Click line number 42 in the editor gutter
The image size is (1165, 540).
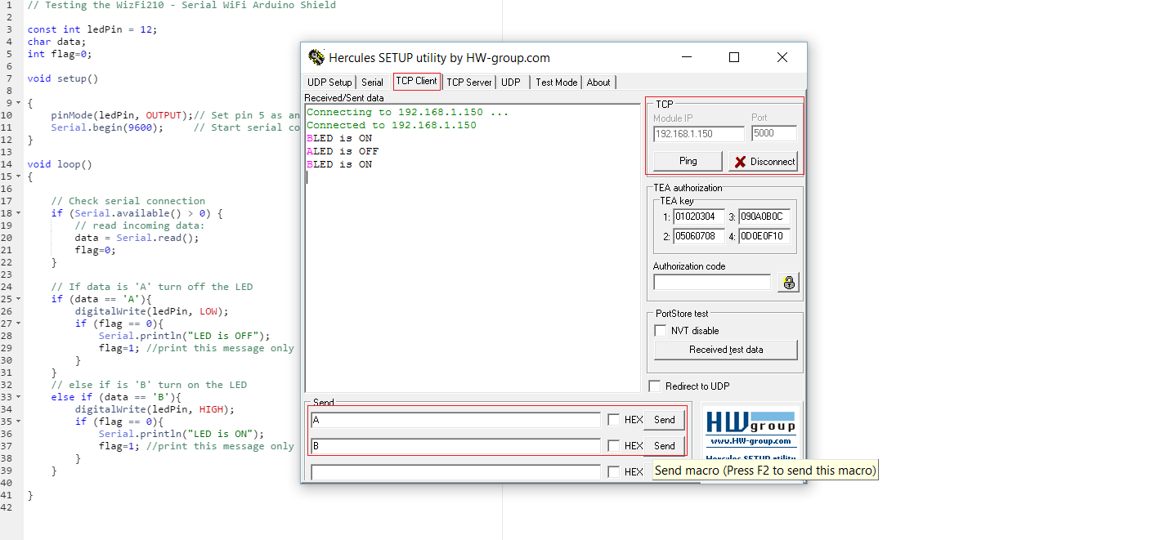click(6, 507)
